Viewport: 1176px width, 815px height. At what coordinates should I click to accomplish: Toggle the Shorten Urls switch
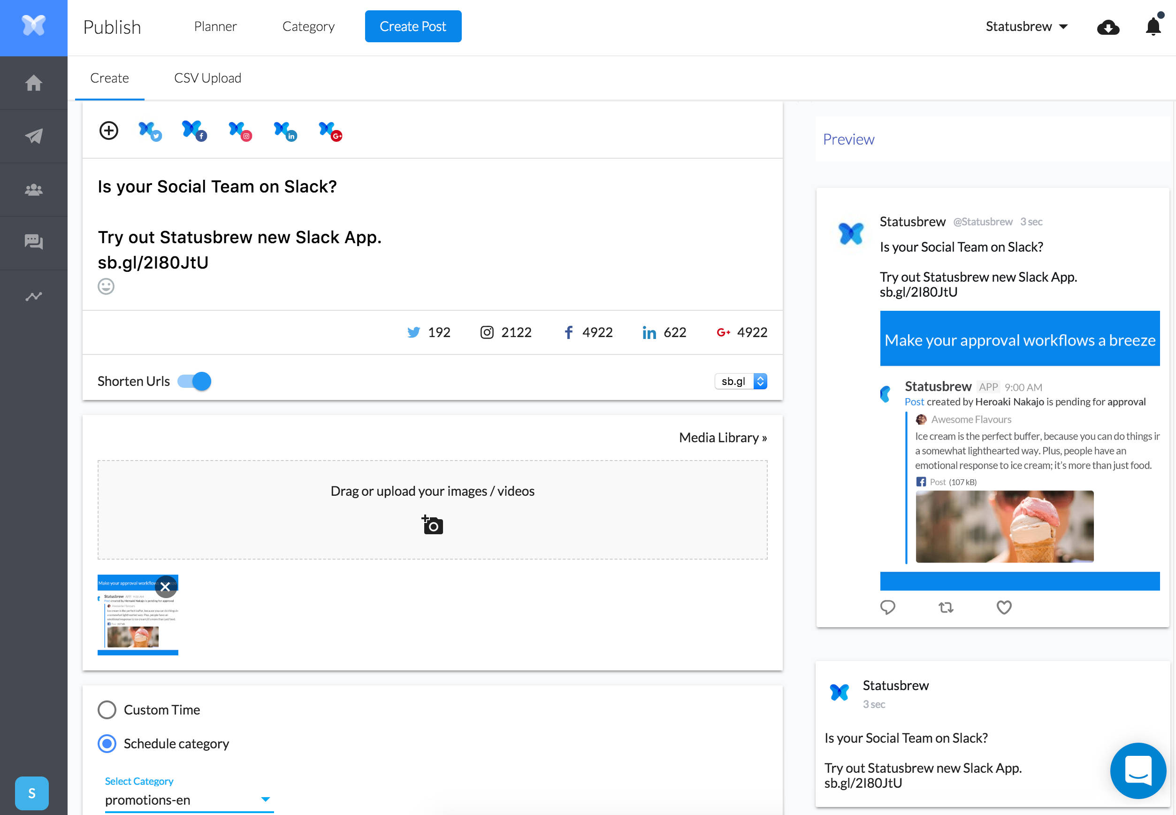pyautogui.click(x=194, y=381)
